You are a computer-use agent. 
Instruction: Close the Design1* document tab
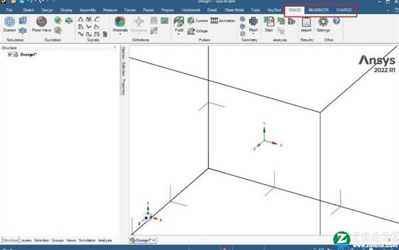pyautogui.click(x=155, y=240)
